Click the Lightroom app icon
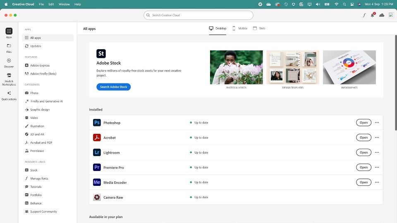Screen dimensions: 397x223 pos(97,152)
